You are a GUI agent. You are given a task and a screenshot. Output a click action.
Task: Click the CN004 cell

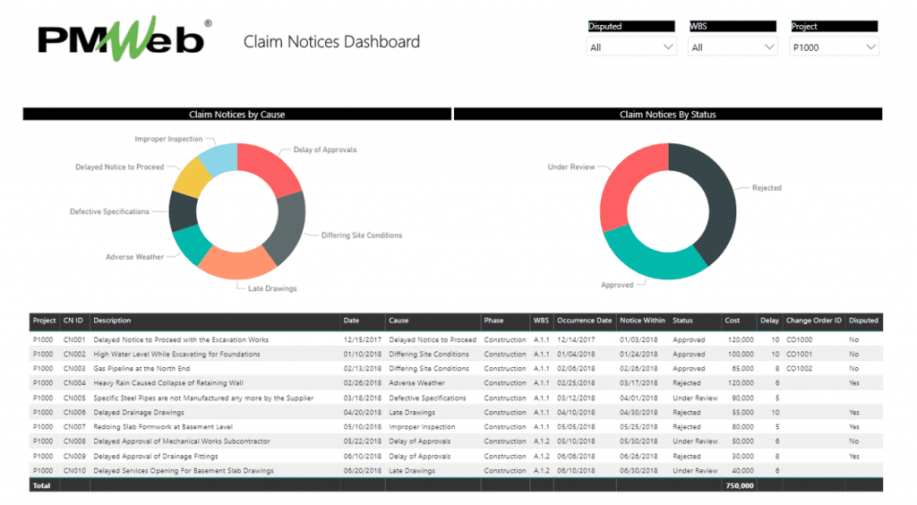tap(74, 383)
